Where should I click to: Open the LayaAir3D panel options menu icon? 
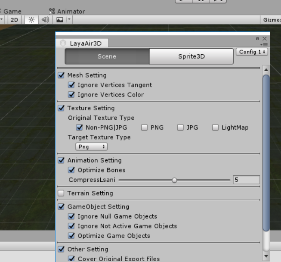click(264, 45)
